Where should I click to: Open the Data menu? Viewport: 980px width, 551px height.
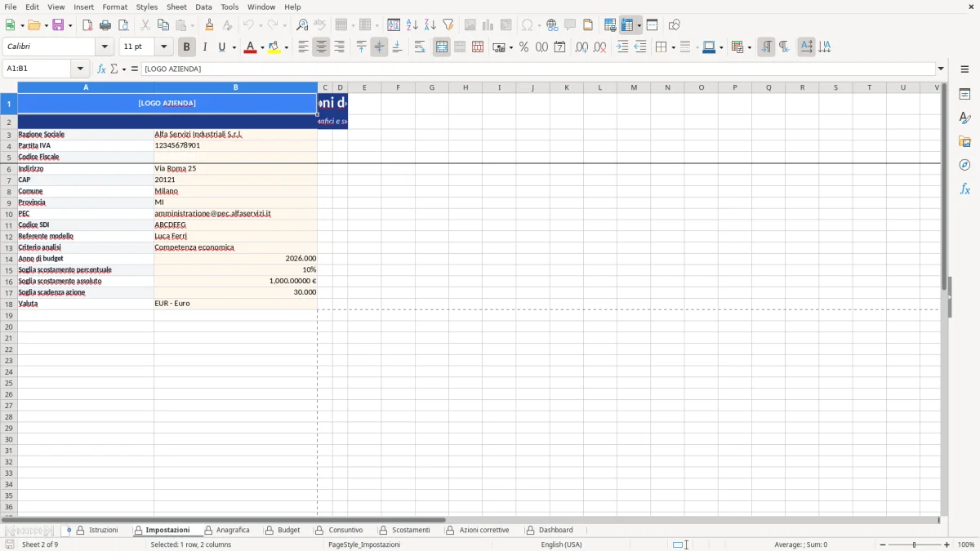(x=203, y=7)
